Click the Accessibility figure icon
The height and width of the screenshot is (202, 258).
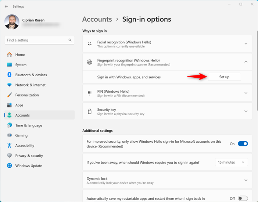pyautogui.click(x=10, y=145)
